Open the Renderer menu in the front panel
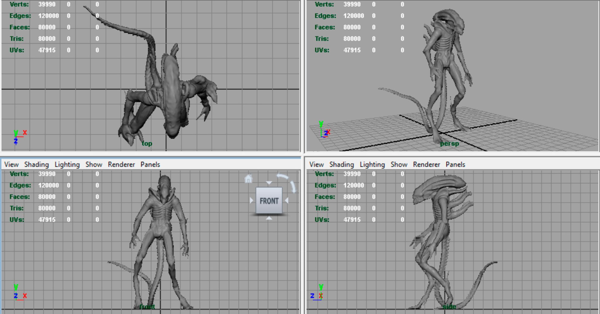 [x=121, y=164]
